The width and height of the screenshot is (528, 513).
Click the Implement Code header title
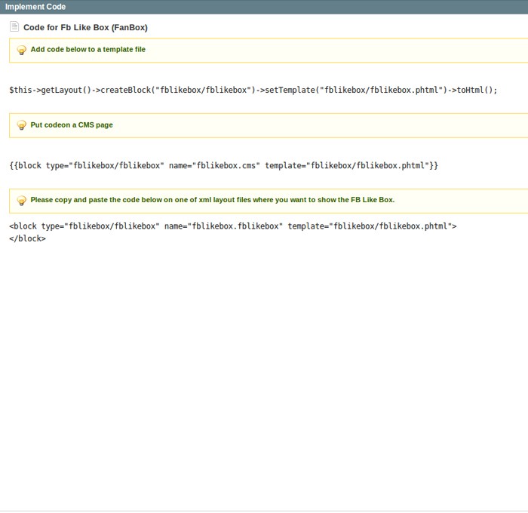pyautogui.click(x=35, y=7)
